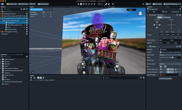Click the circular rotate tool in toolbar

(x=86, y=4)
